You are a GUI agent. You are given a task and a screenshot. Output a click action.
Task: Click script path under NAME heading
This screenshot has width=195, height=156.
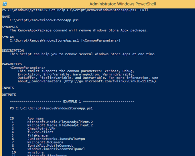(44, 20)
